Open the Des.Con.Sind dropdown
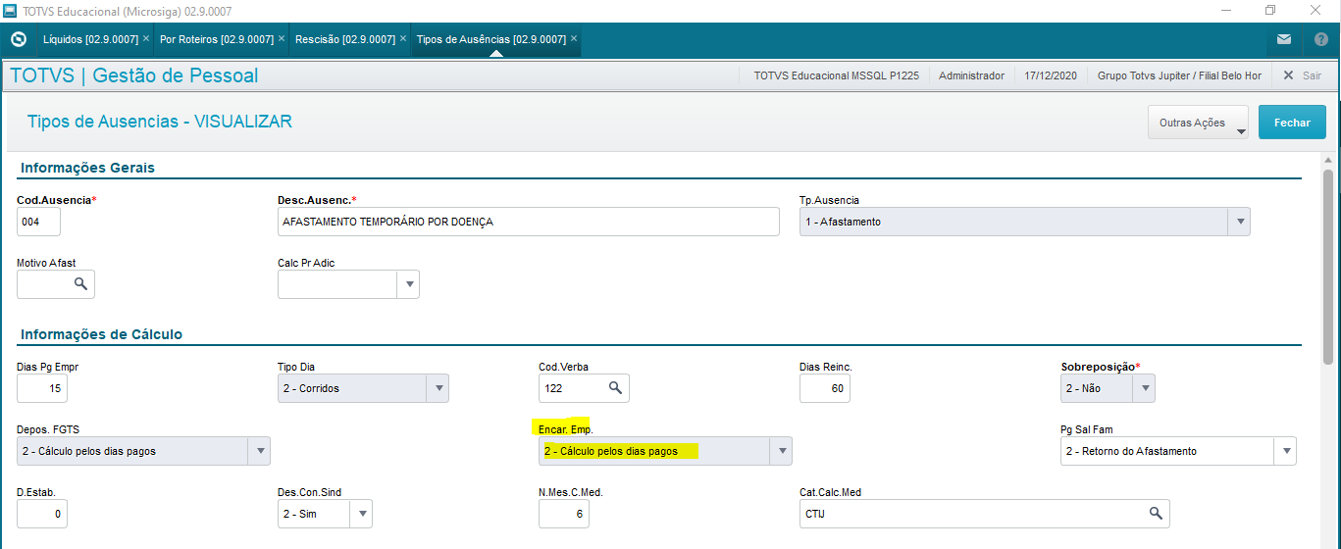Viewport: 1341px width, 549px height. (361, 514)
